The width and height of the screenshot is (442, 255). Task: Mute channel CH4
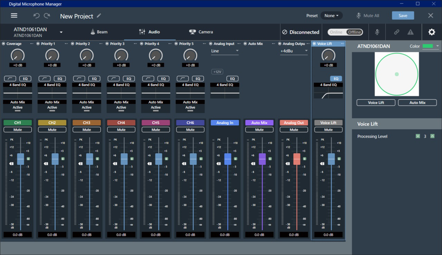pyautogui.click(x=121, y=130)
